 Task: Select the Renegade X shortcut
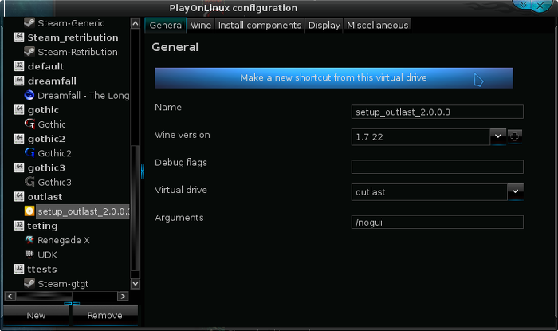pos(63,240)
